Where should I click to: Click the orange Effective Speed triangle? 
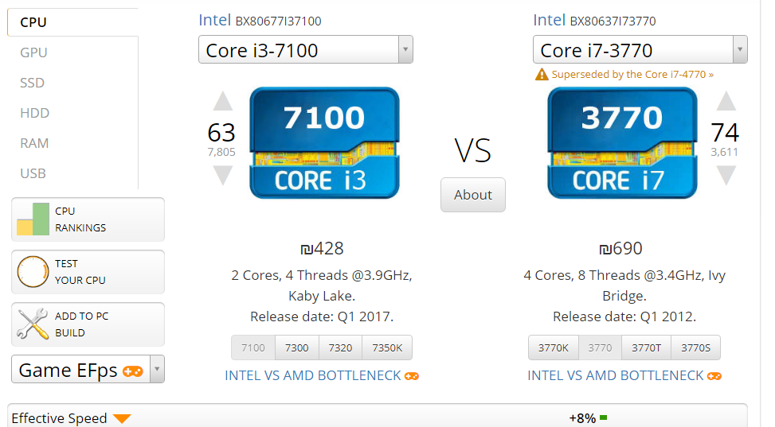[122, 418]
